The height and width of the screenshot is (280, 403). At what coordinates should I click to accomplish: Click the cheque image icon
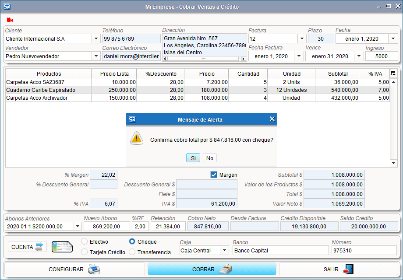pos(62,247)
